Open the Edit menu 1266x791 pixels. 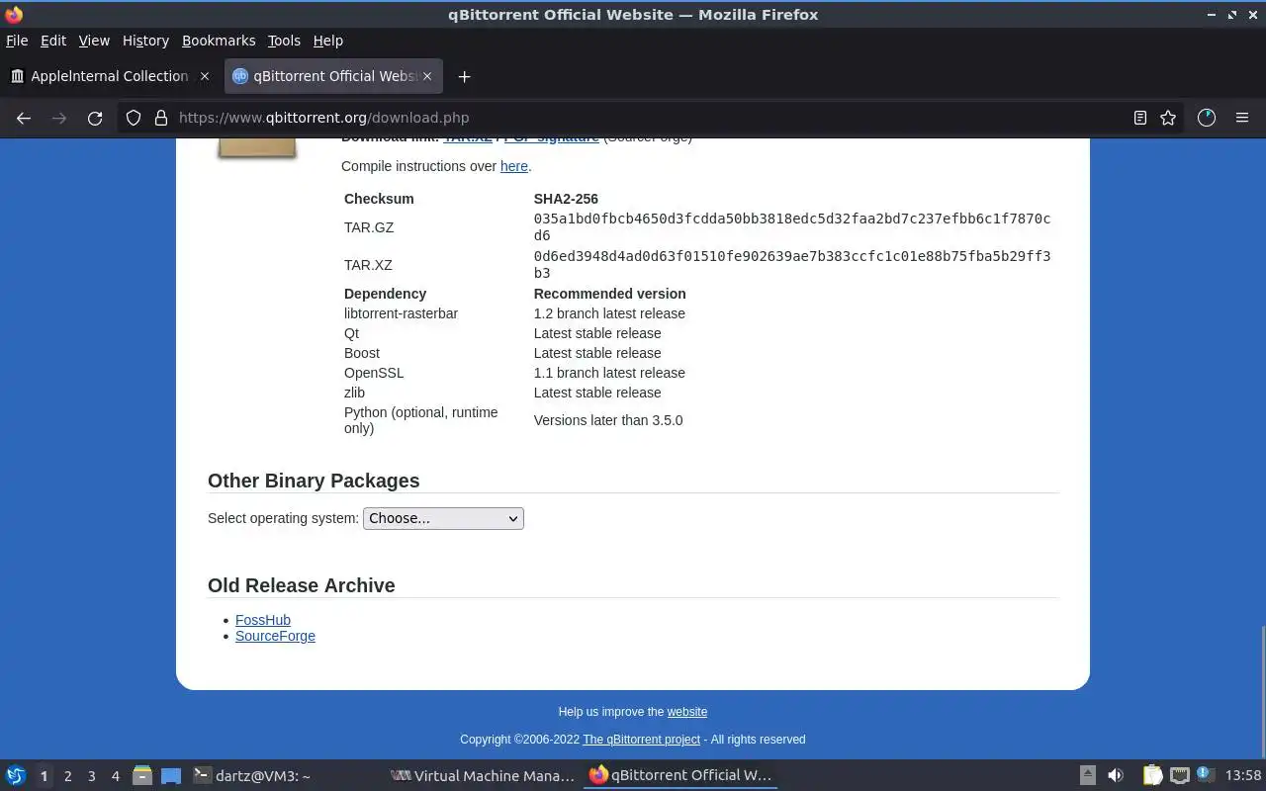tap(53, 41)
